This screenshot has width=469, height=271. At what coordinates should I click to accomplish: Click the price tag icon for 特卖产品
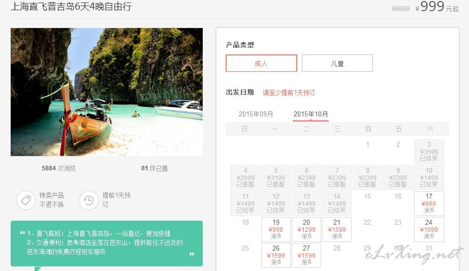[x=26, y=200]
